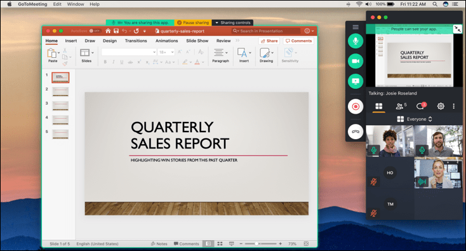The image size is (466, 251).
Task: Start recording with the red record button
Action: tap(356, 106)
